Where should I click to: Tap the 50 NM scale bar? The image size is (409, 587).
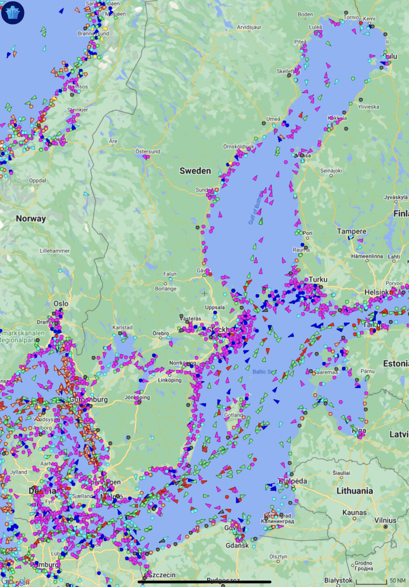378,581
